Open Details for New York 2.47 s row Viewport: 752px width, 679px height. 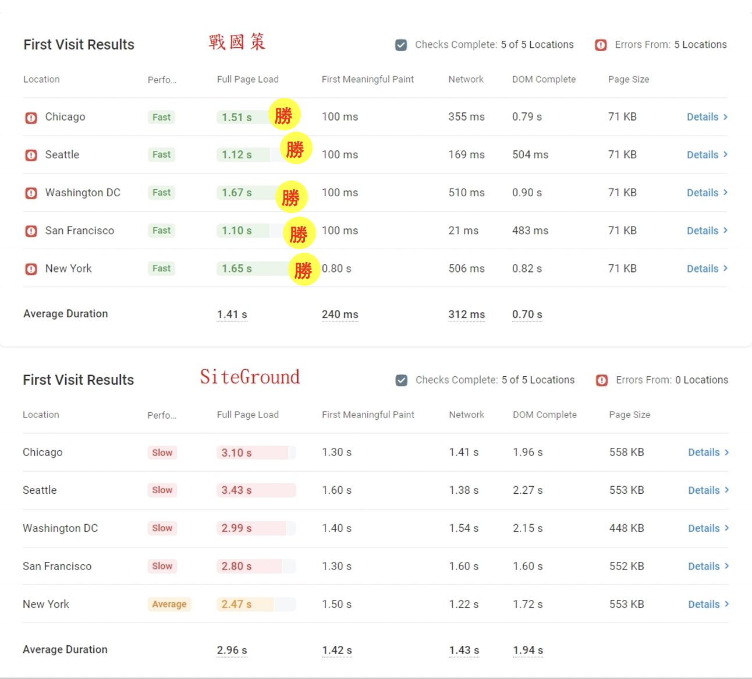[708, 604]
